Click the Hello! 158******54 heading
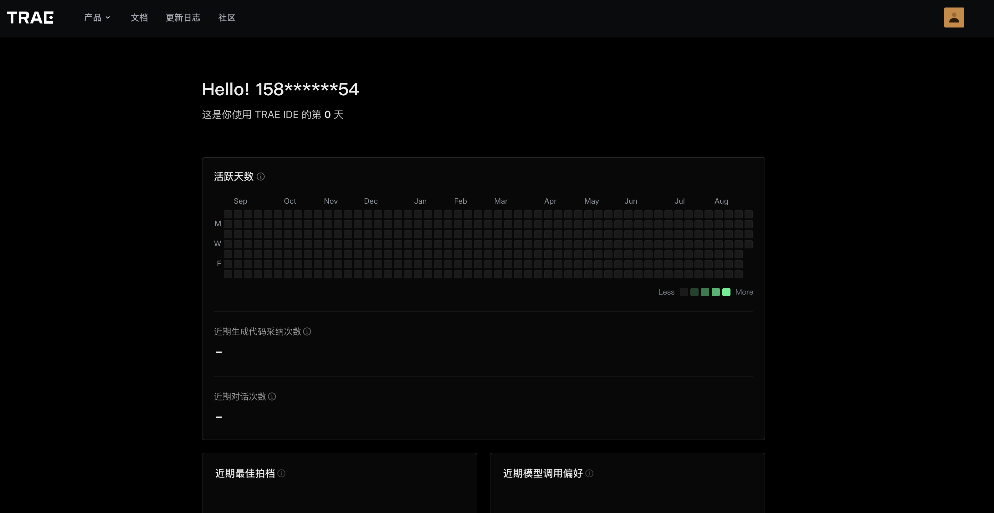This screenshot has height=513, width=994. pos(280,89)
